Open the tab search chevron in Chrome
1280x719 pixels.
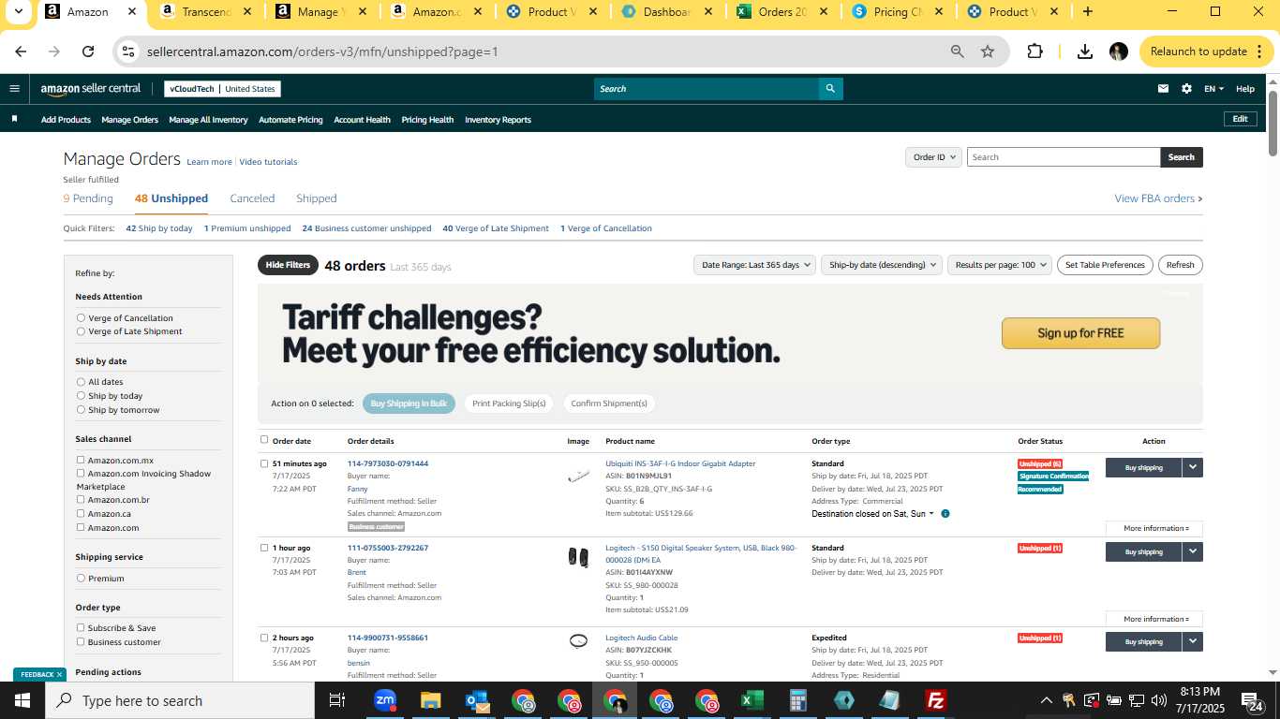click(18, 12)
